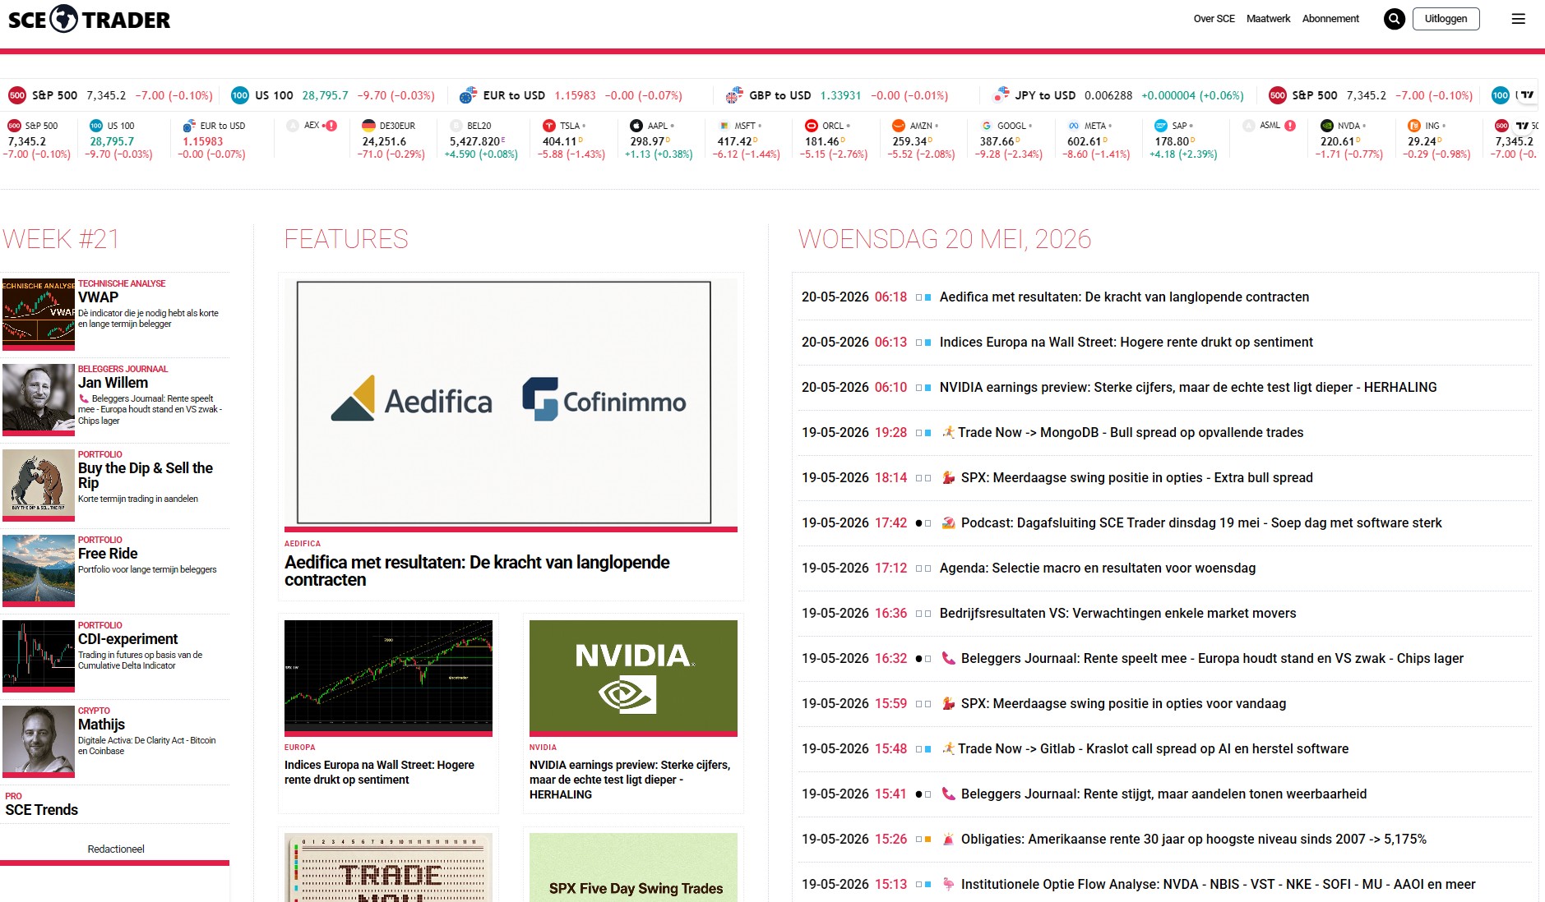Image resolution: width=1545 pixels, height=902 pixels.
Task: Click SPX Five Day Swing Trades card
Action: [633, 867]
